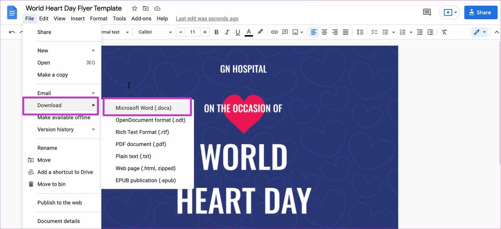Open the Edit menu
This screenshot has height=229, width=501.
(44, 18)
